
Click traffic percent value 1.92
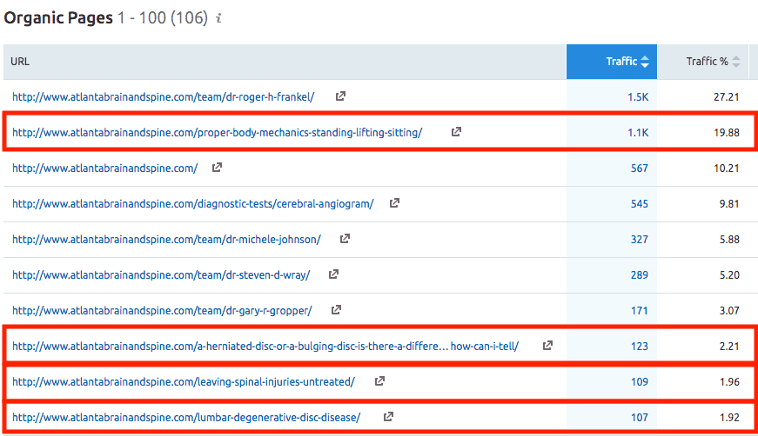pos(729,418)
